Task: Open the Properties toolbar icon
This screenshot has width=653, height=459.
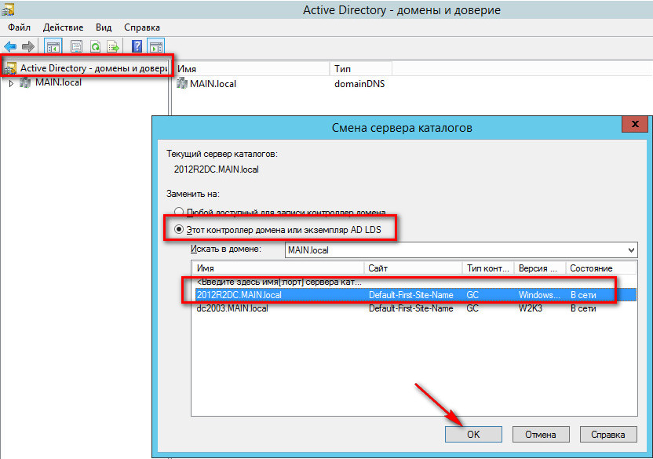Action: (x=76, y=46)
